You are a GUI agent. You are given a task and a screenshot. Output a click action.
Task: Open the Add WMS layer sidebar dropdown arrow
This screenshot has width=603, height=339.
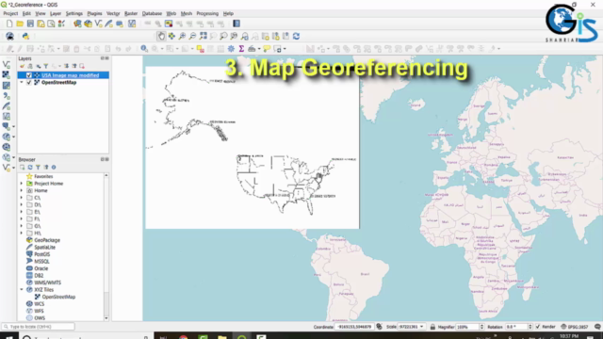[13, 137]
